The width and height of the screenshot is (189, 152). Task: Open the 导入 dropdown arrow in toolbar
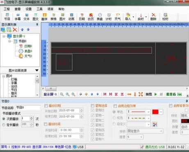click(133, 17)
